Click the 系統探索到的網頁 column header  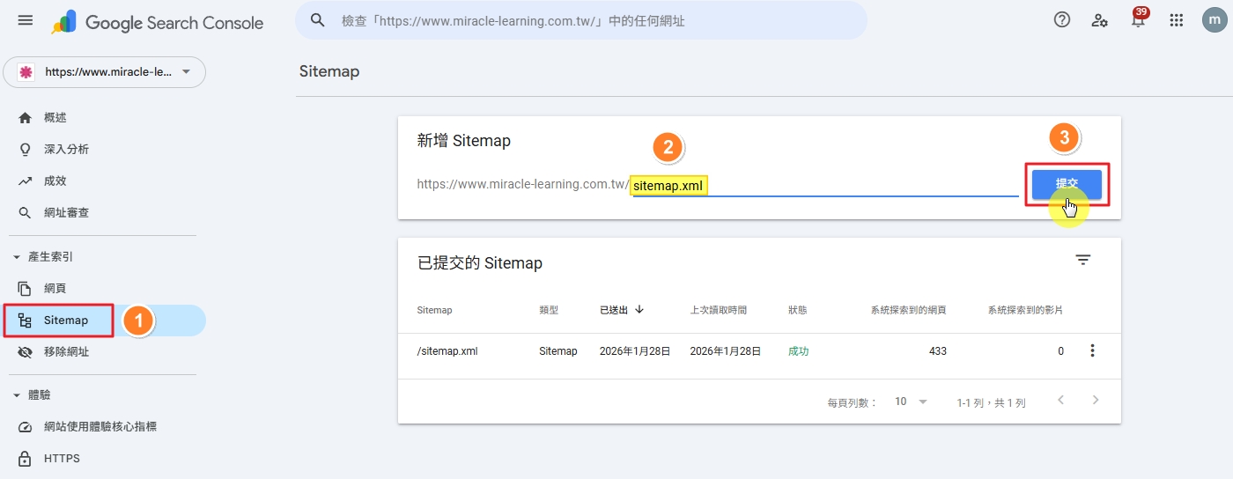click(908, 310)
